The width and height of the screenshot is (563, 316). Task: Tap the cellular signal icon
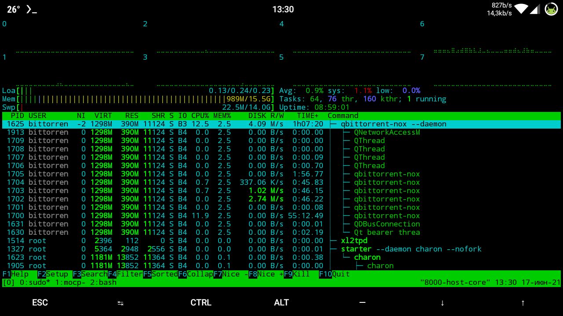pyautogui.click(x=535, y=9)
